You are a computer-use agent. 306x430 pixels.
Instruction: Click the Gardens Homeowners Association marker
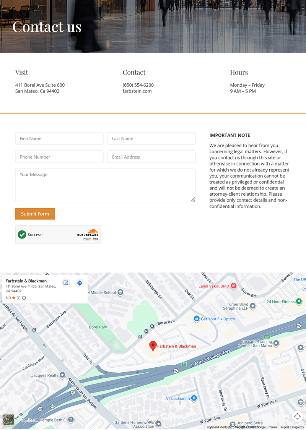[159, 424]
